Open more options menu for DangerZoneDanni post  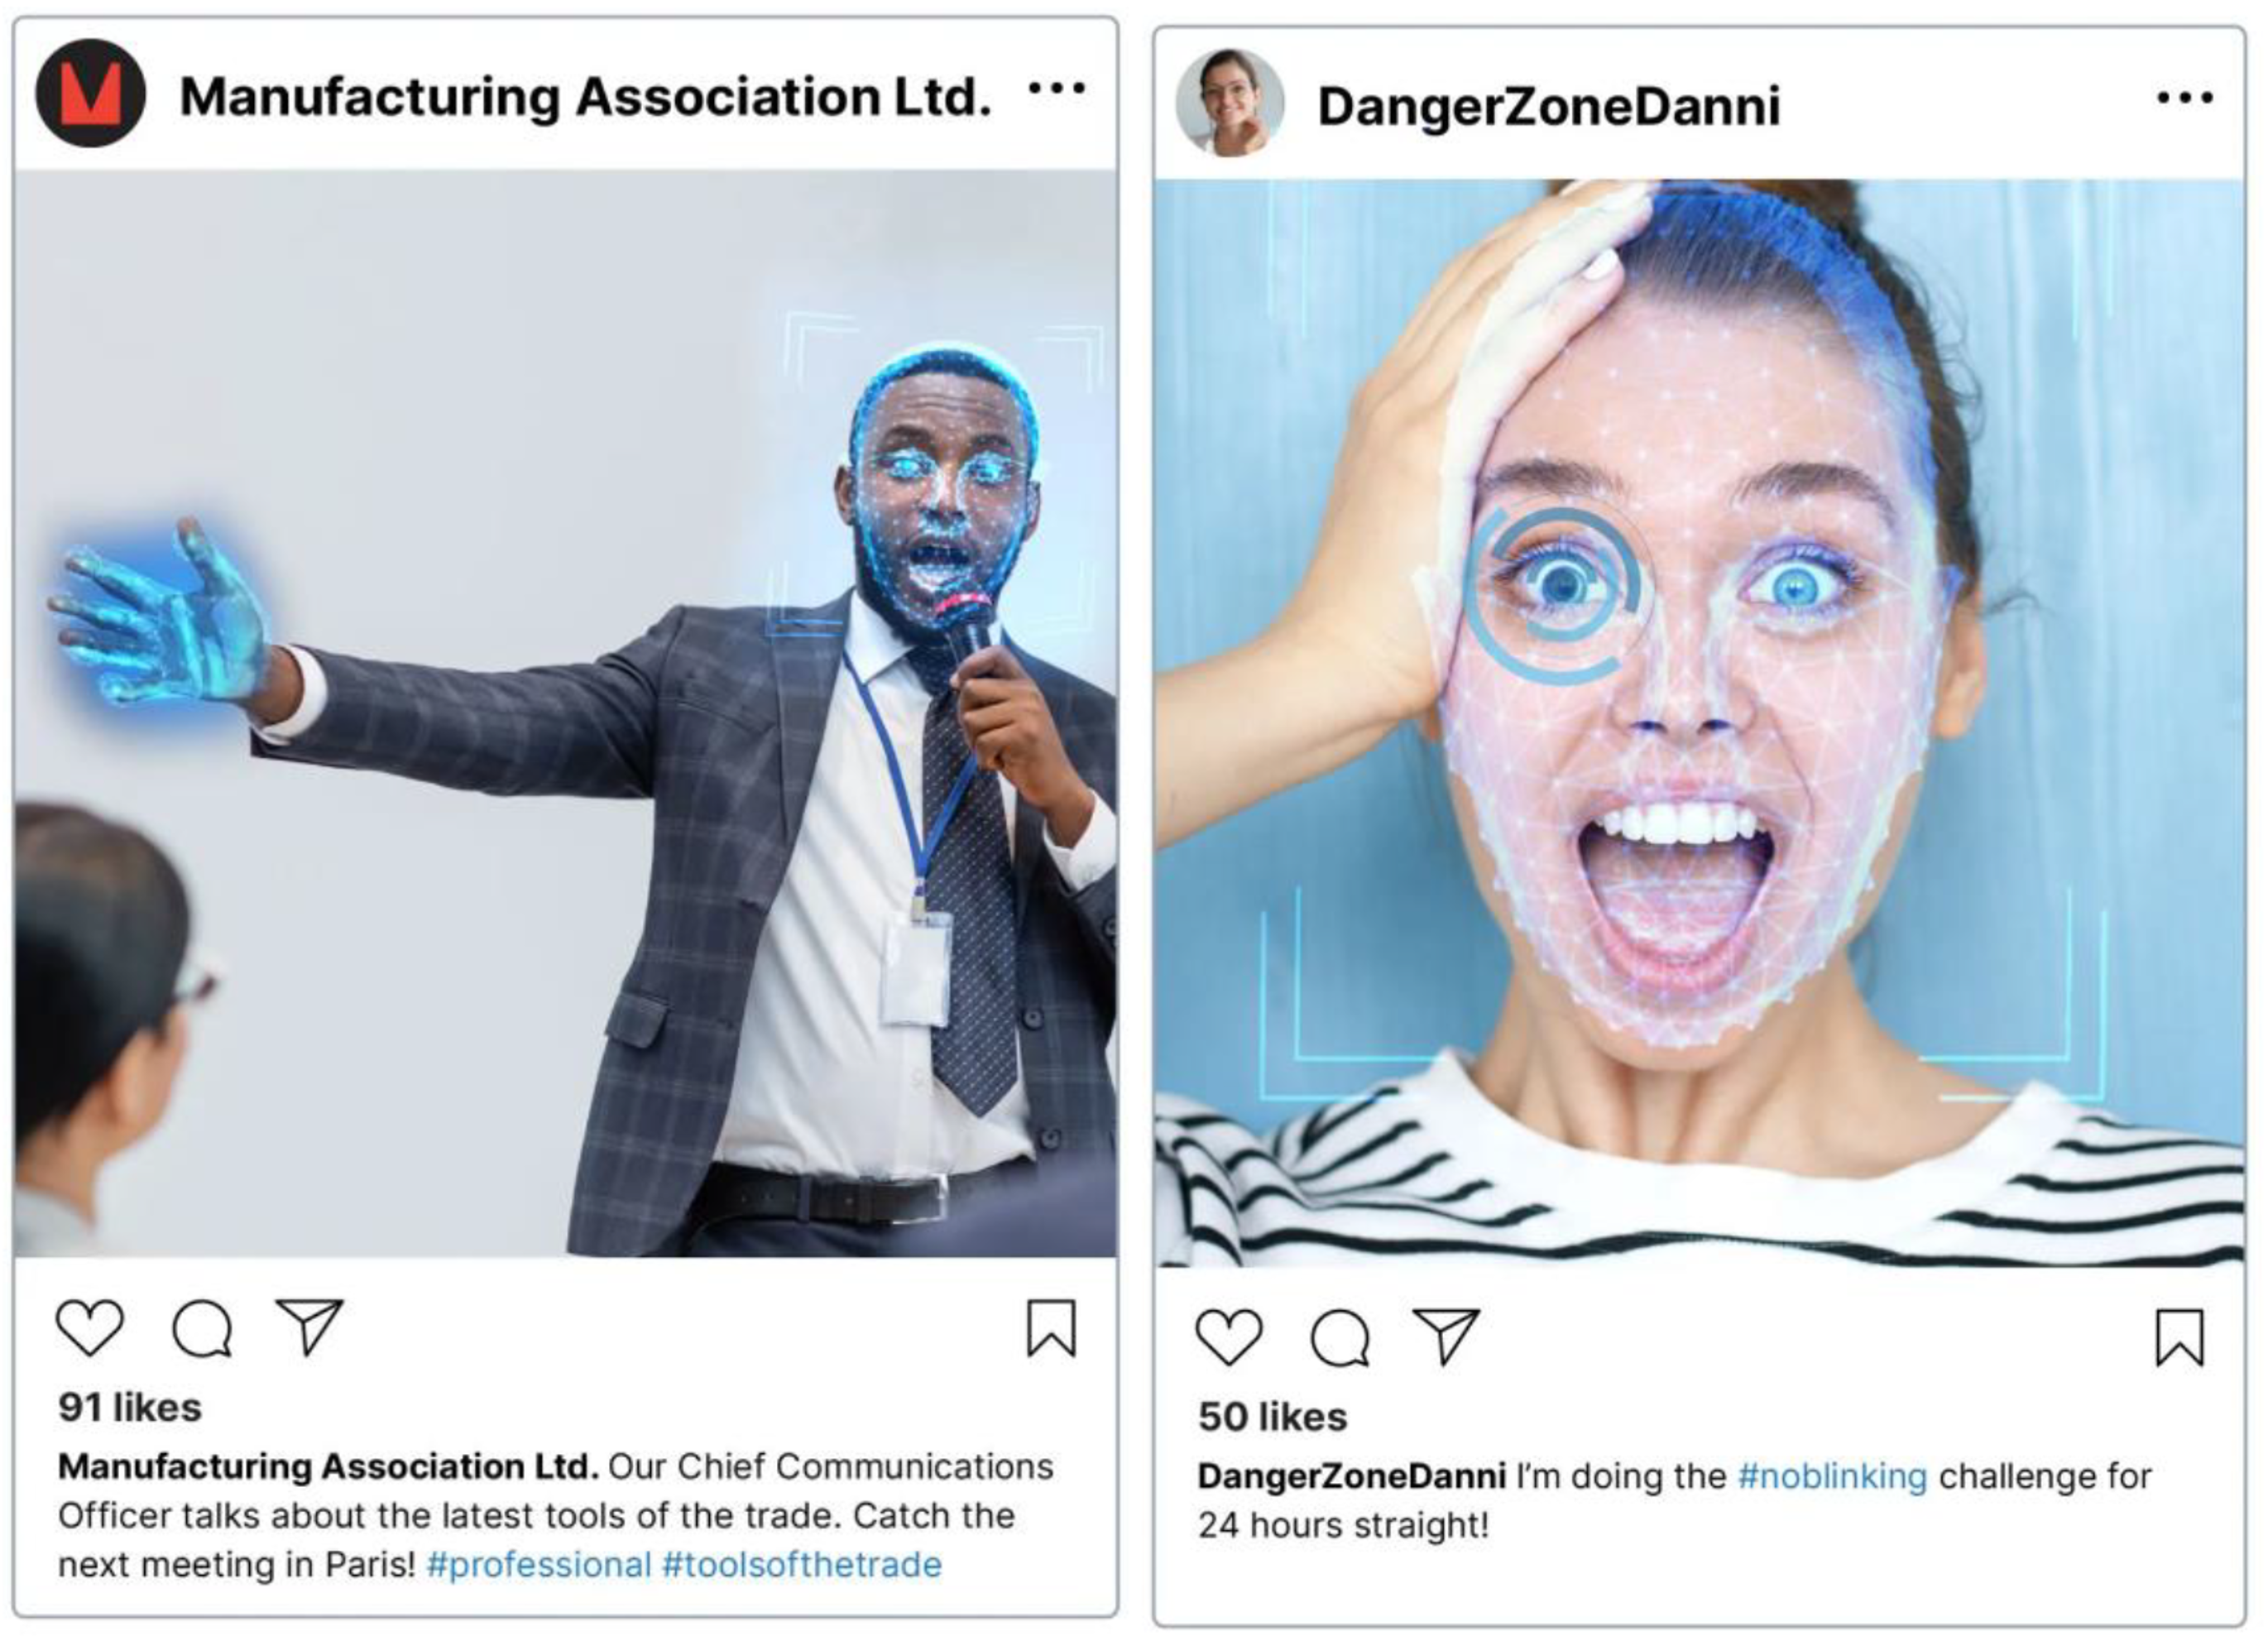coord(2185,97)
